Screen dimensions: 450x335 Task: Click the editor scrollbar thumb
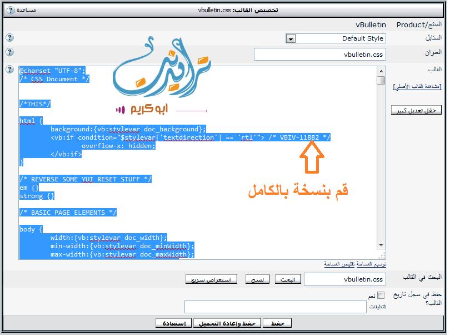pos(381,80)
